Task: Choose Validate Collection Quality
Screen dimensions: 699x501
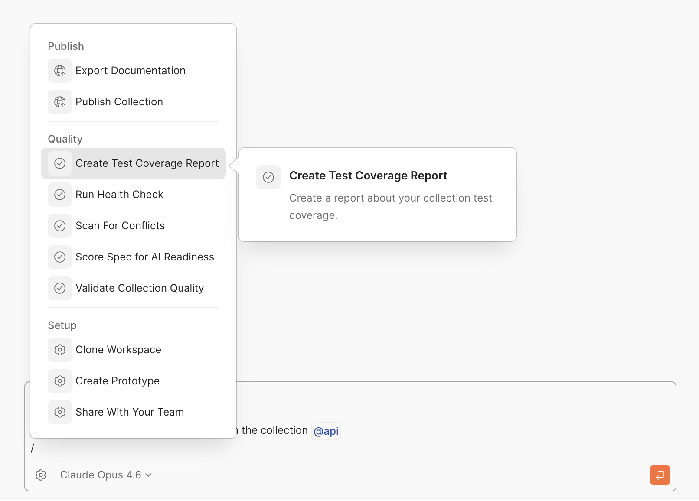Action: [x=133, y=288]
